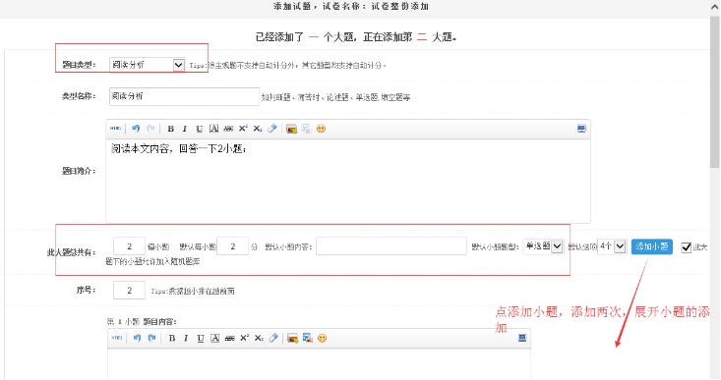Insert emoticon in the 题目简介 editor

(x=321, y=129)
